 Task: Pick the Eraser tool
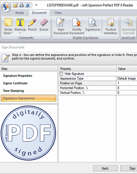44,25
